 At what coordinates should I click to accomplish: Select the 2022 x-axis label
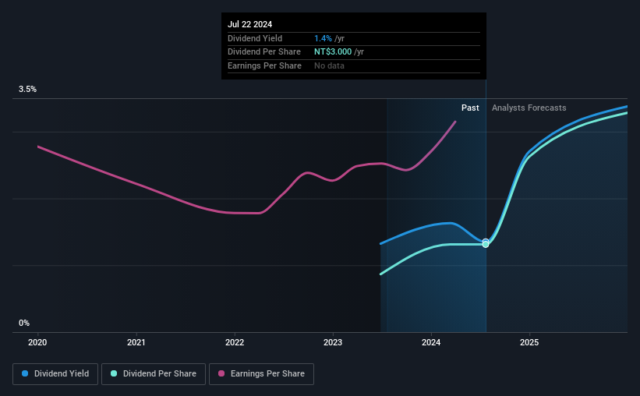click(235, 342)
